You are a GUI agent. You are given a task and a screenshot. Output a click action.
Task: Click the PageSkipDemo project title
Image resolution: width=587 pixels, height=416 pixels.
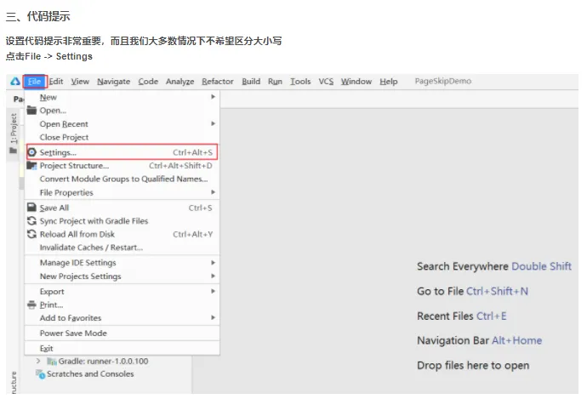[443, 81]
